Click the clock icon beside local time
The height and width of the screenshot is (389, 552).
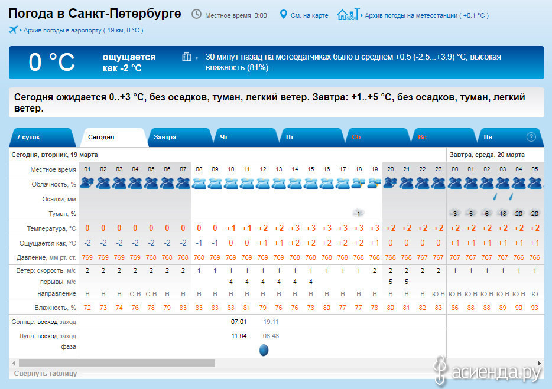pyautogui.click(x=196, y=15)
